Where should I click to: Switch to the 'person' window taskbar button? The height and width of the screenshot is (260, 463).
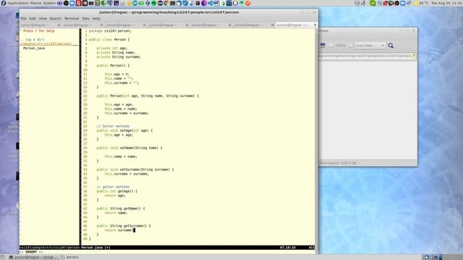tap(69, 257)
